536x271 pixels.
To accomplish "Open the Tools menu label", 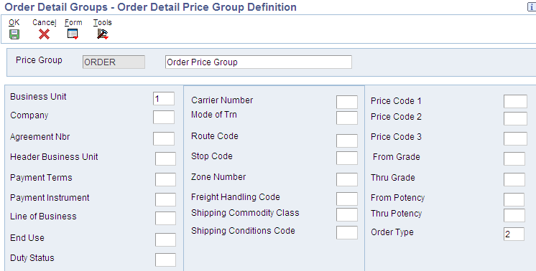I will coord(103,22).
